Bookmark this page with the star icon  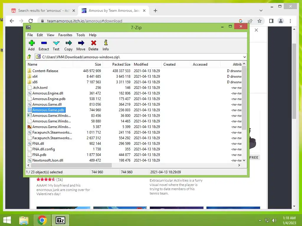coord(260,21)
